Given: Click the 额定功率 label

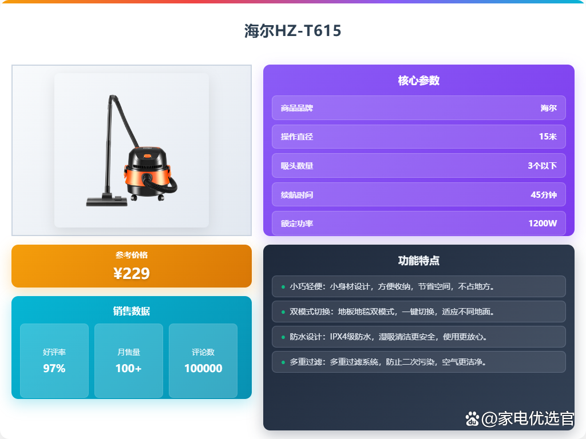Looking at the screenshot, I should pos(297,224).
